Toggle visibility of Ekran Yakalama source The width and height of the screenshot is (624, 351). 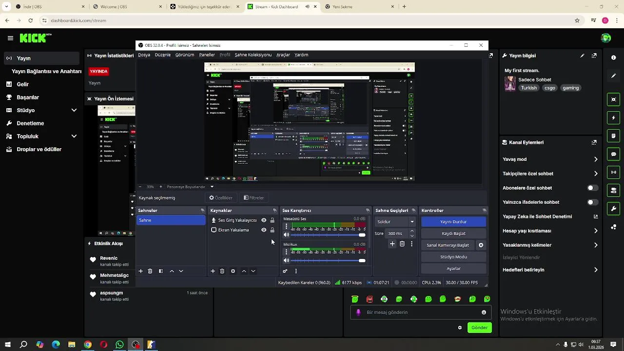264,230
